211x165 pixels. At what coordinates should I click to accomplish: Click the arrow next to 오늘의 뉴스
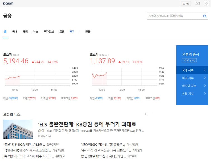(x=145, y=114)
